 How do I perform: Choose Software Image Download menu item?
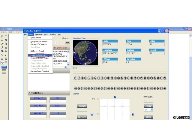[x=40, y=71]
